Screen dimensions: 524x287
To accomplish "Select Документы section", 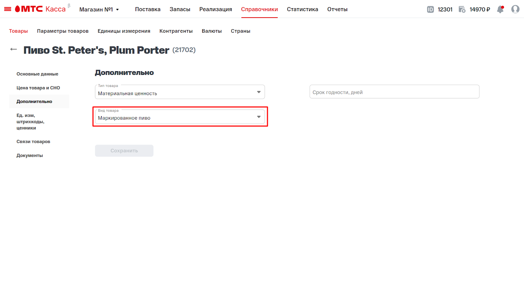I will coord(29,155).
